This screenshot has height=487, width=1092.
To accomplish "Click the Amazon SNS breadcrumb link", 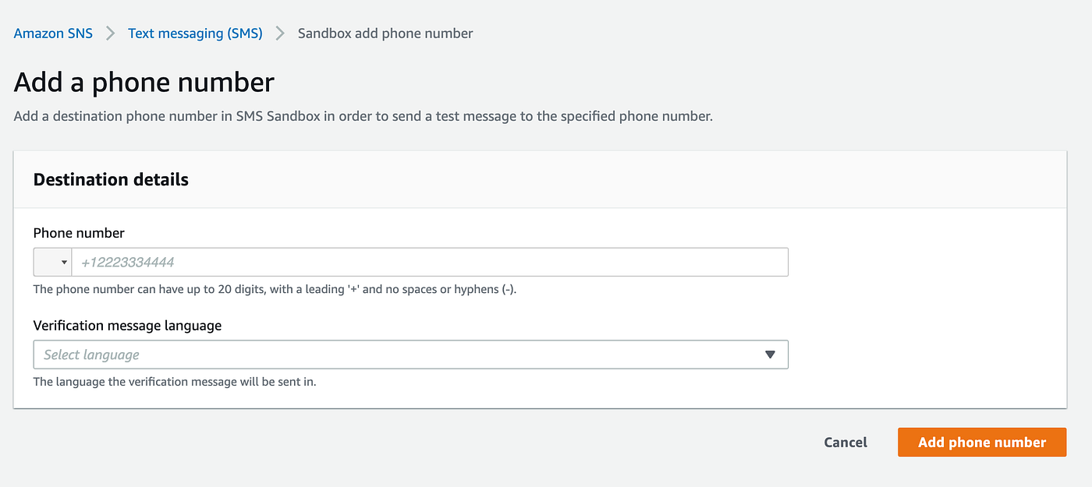I will [53, 34].
